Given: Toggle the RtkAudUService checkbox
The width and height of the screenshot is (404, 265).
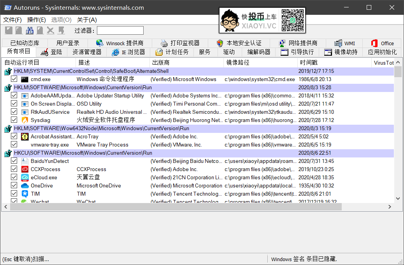Looking at the screenshot, I should [x=14, y=112].
